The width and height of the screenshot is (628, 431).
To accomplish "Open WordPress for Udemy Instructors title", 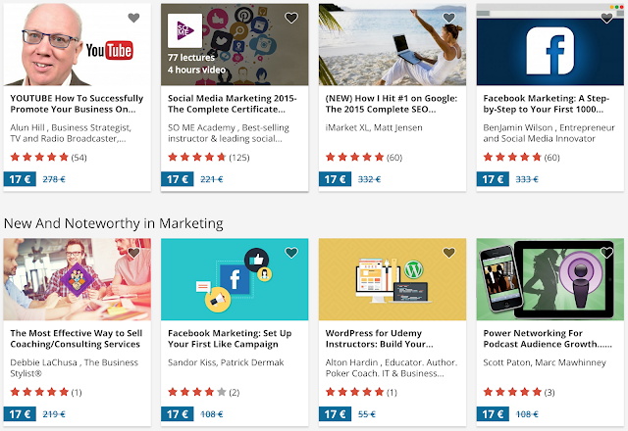I will point(380,339).
